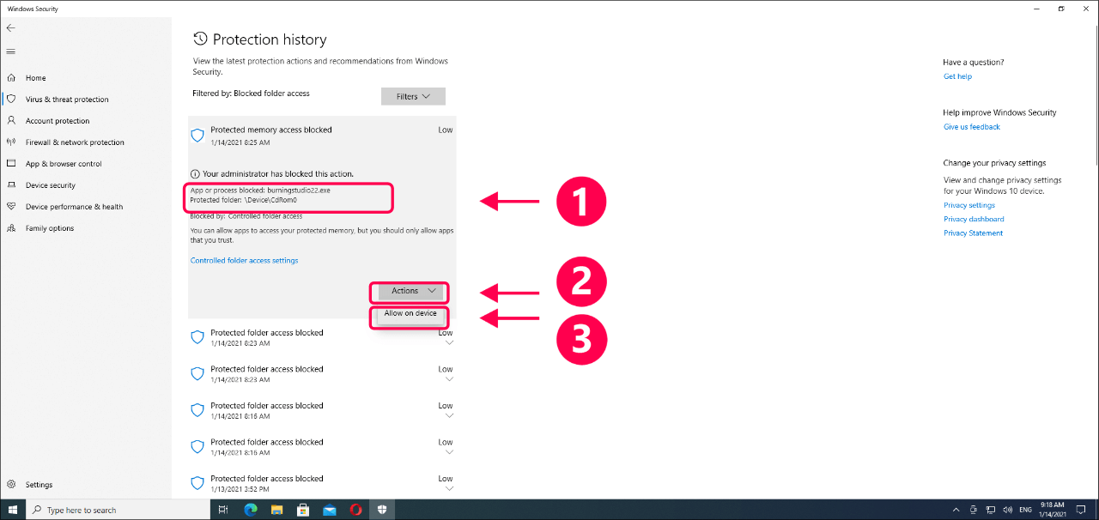Open Device performance & health

(x=74, y=207)
